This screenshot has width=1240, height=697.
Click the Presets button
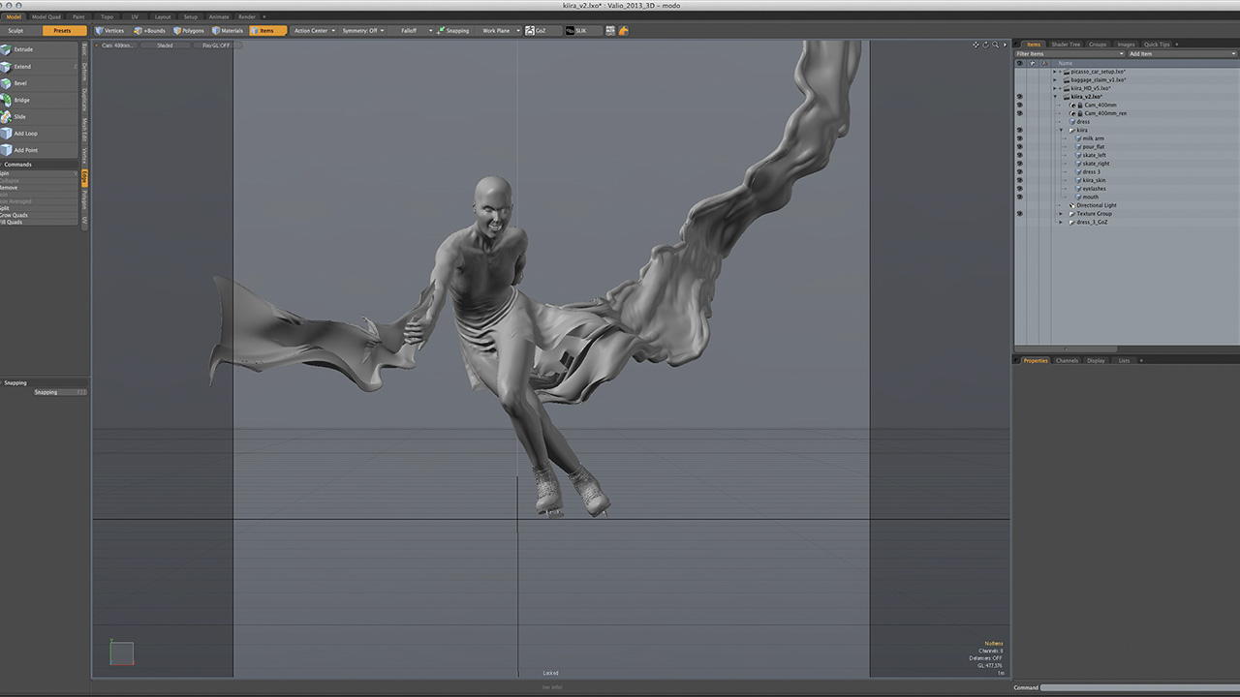click(x=63, y=30)
